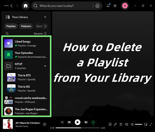The width and height of the screenshot is (155, 132).
Task: Minimize the Spotify window
Action: click(x=135, y=6)
